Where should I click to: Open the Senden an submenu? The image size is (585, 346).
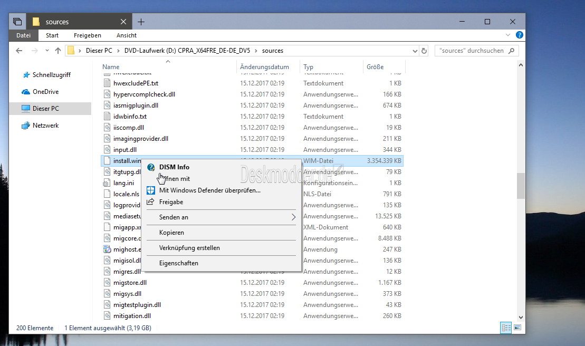[x=222, y=217]
